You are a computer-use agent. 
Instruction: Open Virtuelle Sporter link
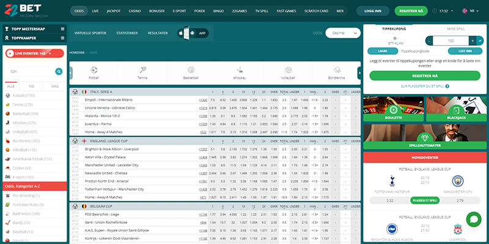[x=90, y=33]
